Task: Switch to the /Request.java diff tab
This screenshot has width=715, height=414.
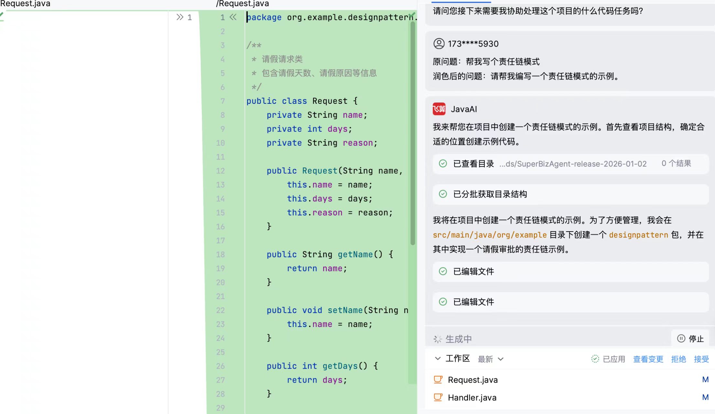Action: [x=243, y=4]
